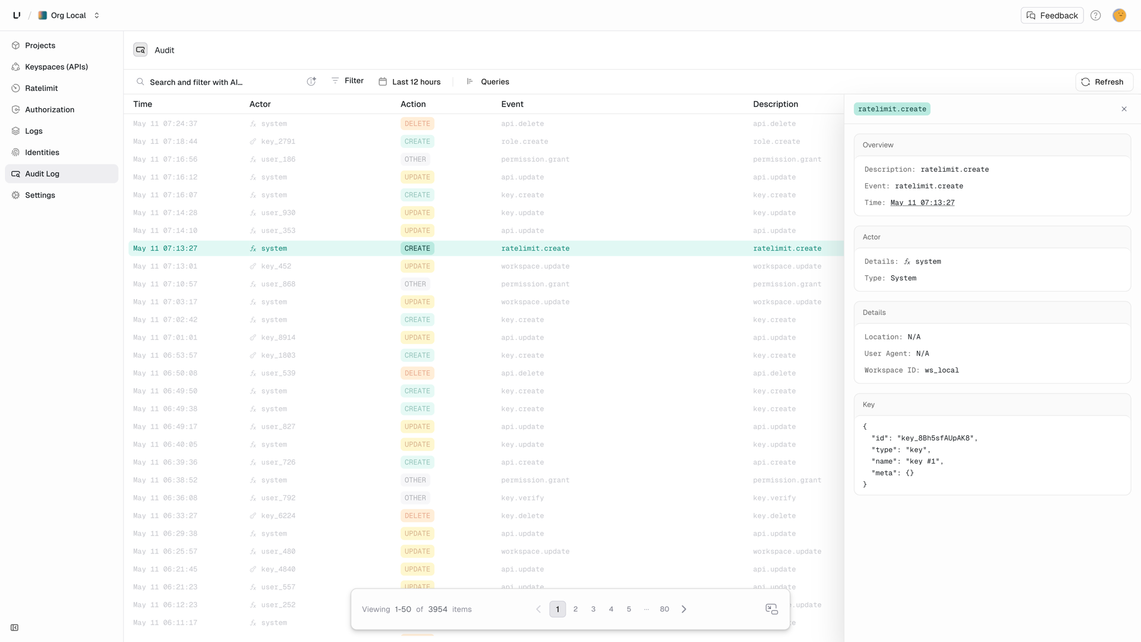Select the user_868 log row
1141x642 pixels.
486,284
